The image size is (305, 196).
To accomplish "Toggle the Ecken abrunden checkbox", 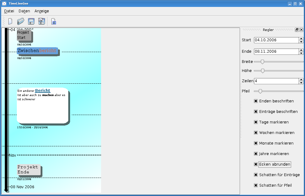I will [x=256, y=164].
